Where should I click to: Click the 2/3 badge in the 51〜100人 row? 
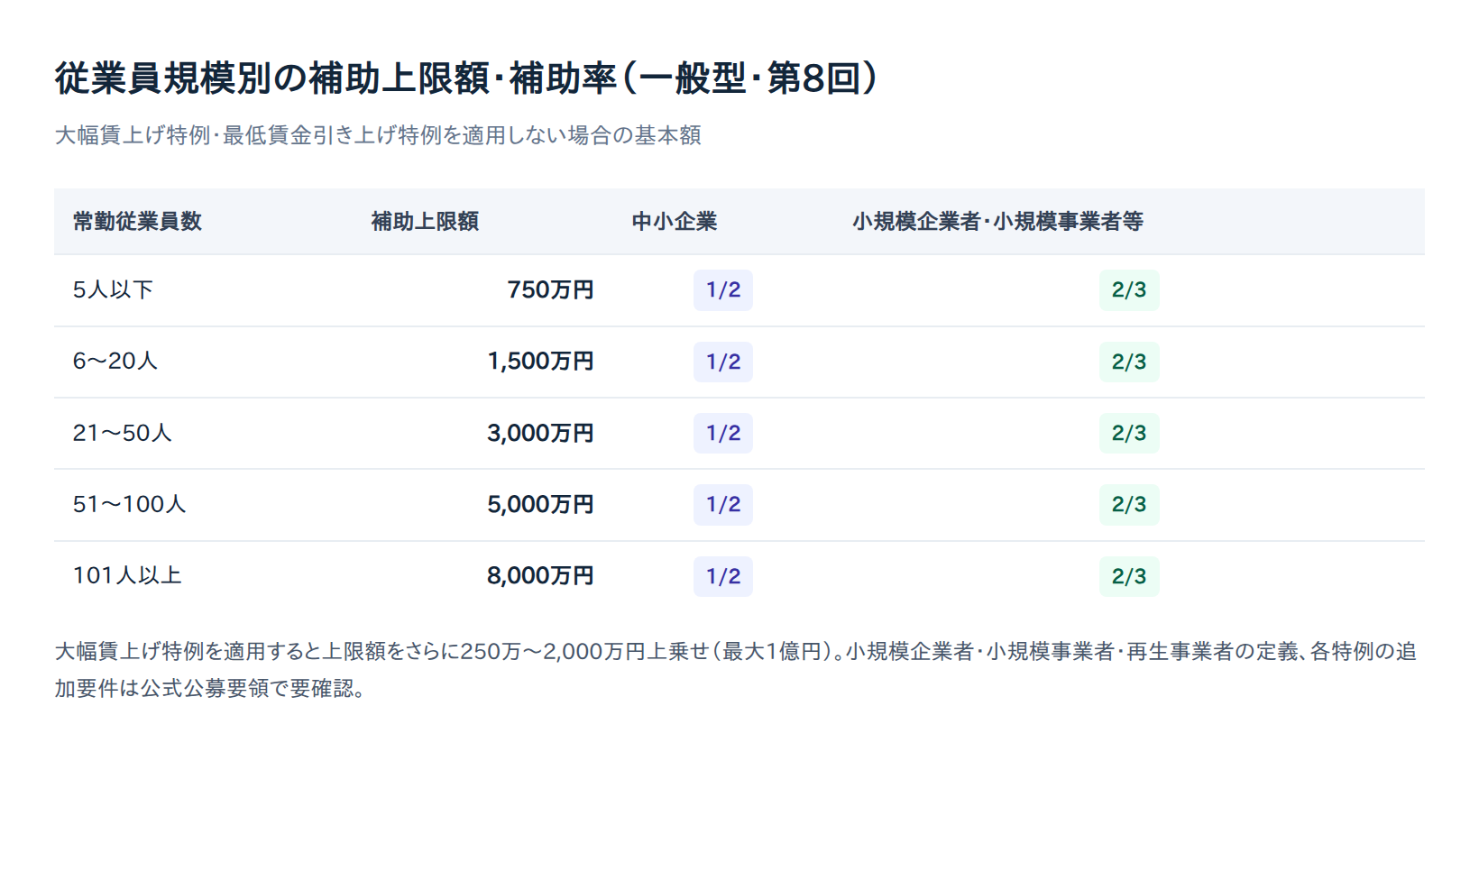1129,504
